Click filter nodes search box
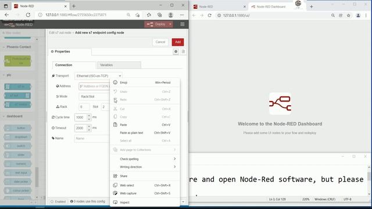This screenshot has height=209, width=372. point(19,33)
